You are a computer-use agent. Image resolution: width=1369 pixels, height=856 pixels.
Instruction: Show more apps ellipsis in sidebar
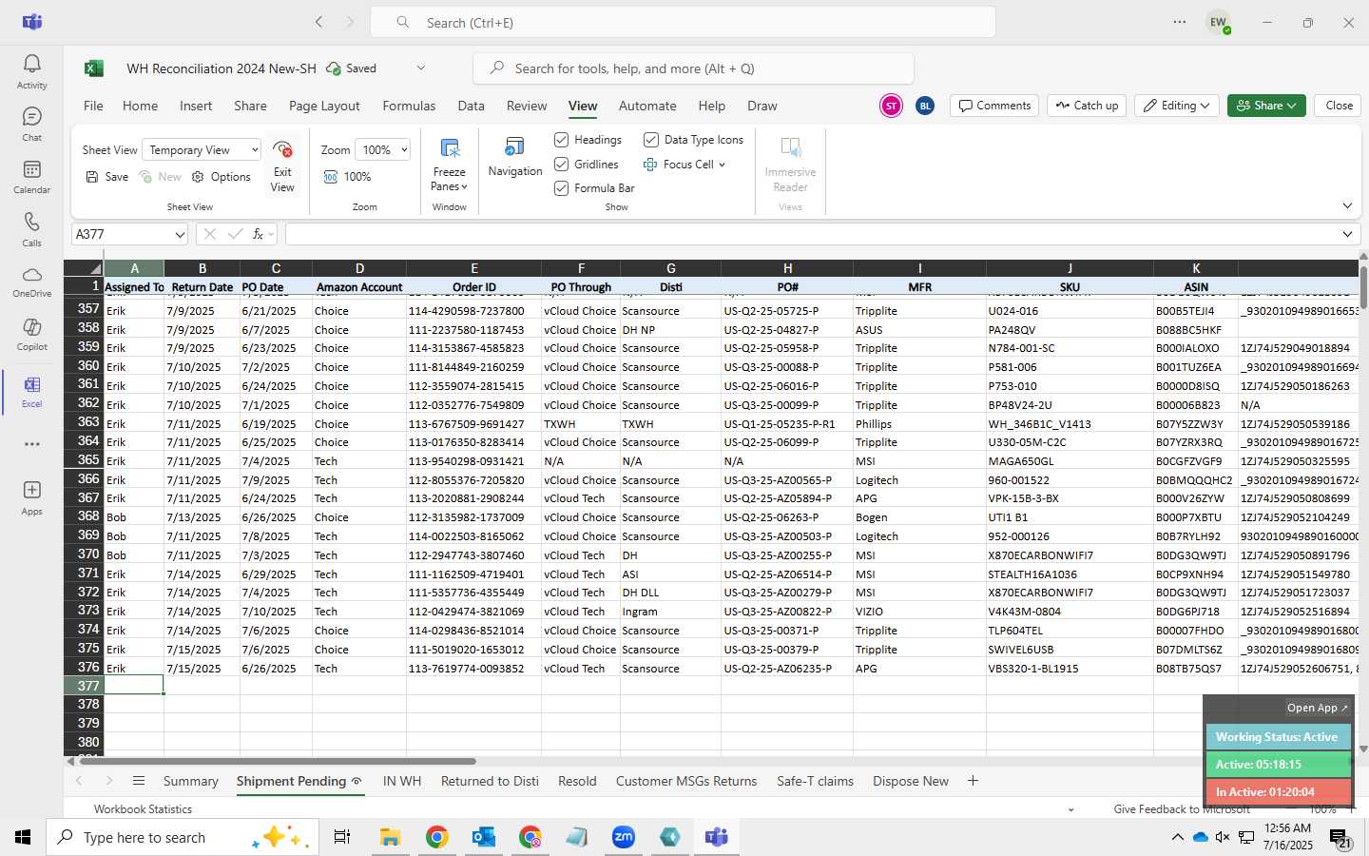coord(31,444)
